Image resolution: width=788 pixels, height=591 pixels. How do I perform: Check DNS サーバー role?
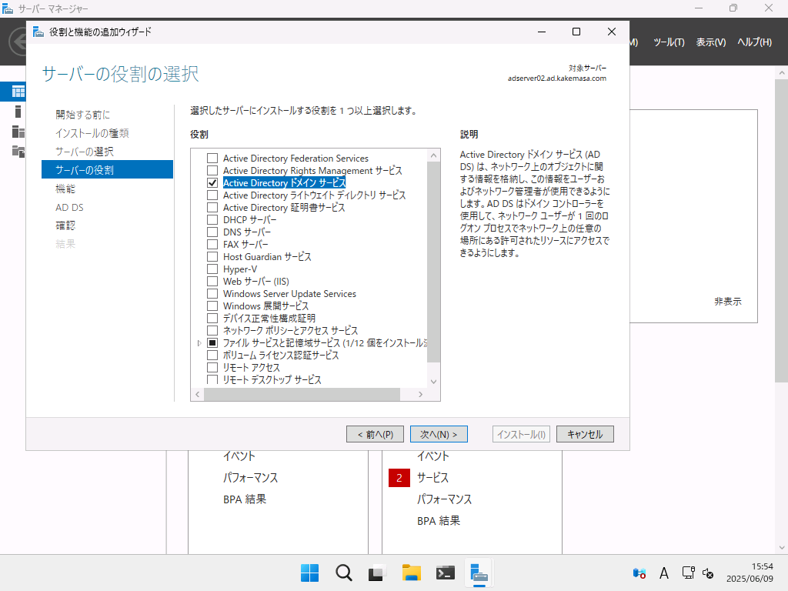coord(212,232)
